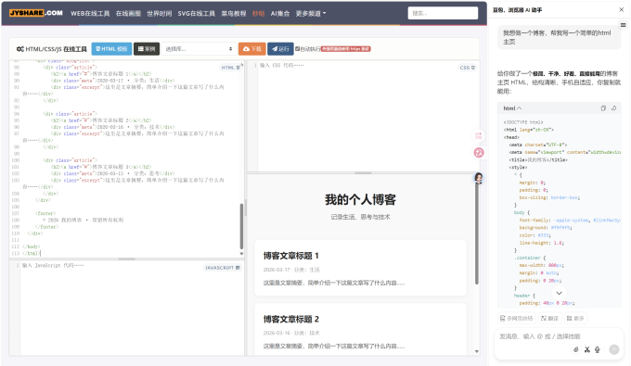Click the red https warning badge

346,49
